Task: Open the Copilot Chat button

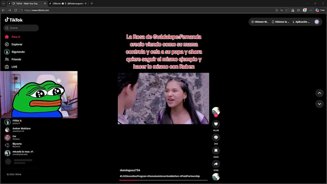Action: (320, 10)
